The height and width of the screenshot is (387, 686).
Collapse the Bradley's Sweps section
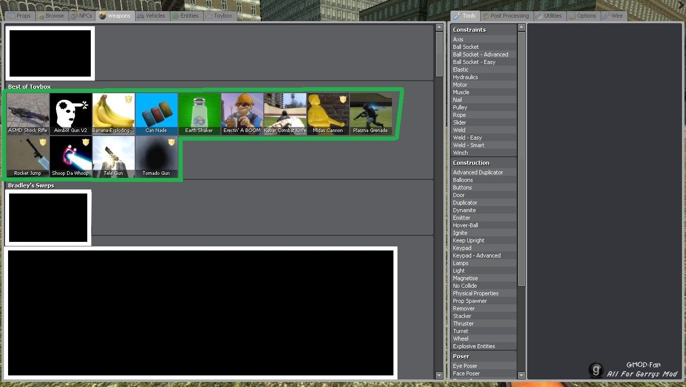(x=219, y=185)
